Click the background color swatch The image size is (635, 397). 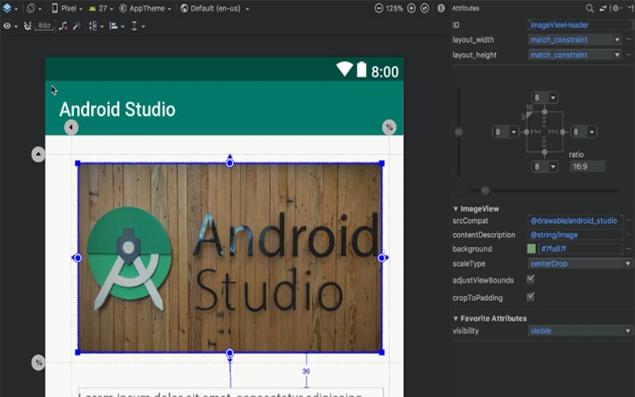pyautogui.click(x=532, y=249)
